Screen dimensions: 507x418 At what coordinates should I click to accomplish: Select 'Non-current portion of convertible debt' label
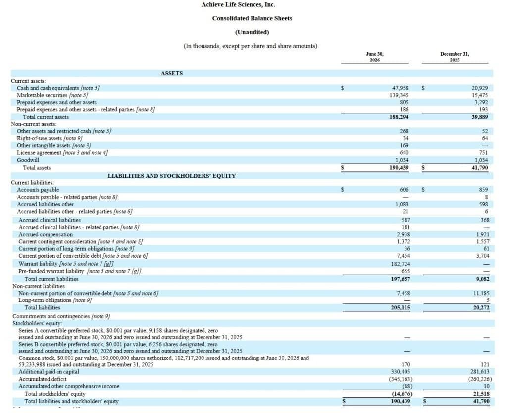[88, 294]
